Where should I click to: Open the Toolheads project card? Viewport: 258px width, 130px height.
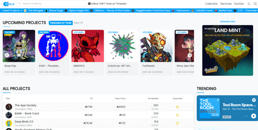pos(156,53)
